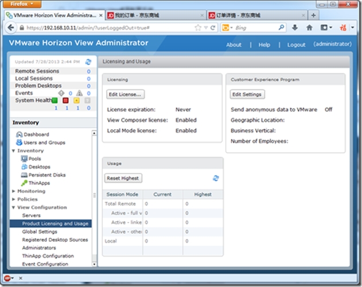The width and height of the screenshot is (362, 287).
Task: Click in the Bing search field
Action: 255,28
